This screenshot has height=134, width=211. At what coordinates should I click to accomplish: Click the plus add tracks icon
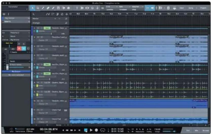(x=67, y=14)
